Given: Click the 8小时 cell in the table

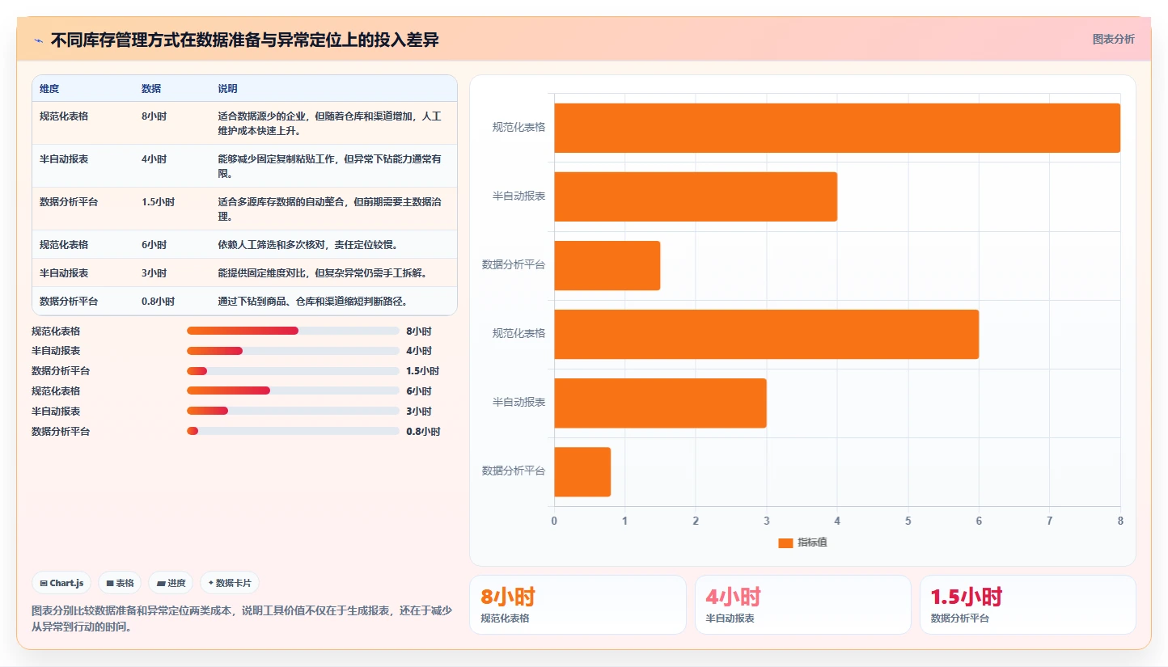Looking at the screenshot, I should [154, 116].
